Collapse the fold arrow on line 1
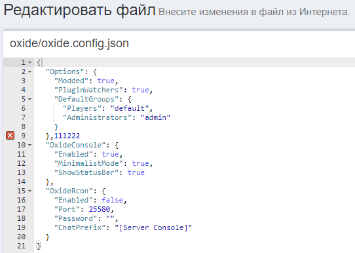Image resolution: width=355 pixels, height=253 pixels. pyautogui.click(x=30, y=62)
